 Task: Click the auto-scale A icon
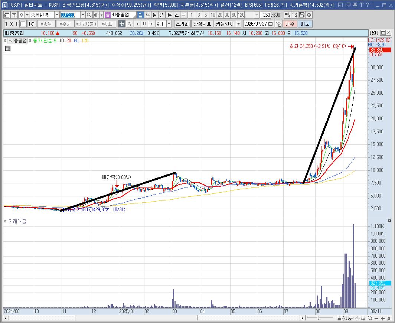[389, 319]
